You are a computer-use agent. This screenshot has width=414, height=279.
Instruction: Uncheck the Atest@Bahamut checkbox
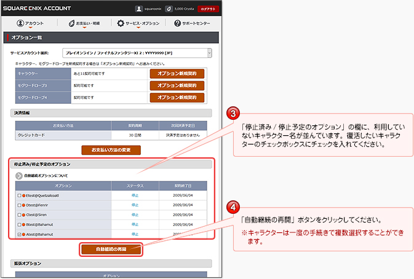tap(19, 234)
